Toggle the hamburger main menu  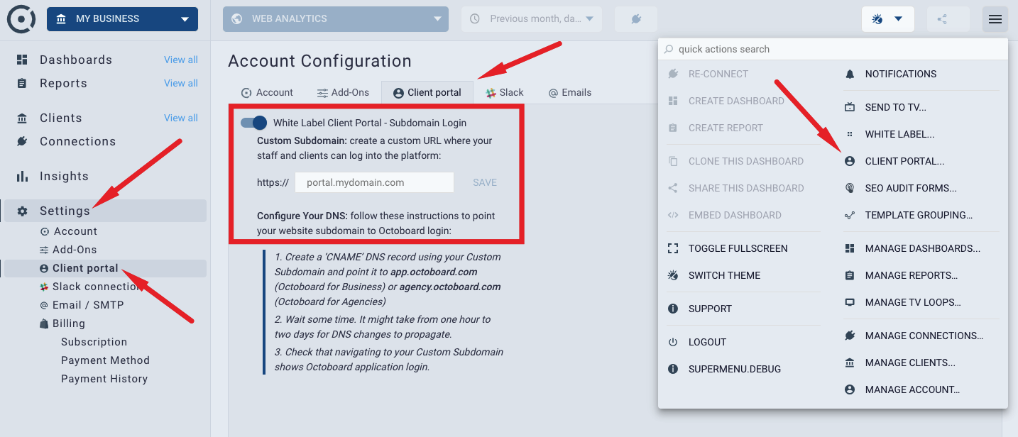[x=995, y=19]
